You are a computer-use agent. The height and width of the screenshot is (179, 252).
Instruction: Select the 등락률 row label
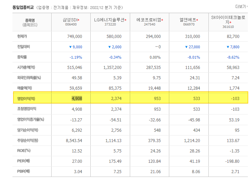pyautogui.click(x=22, y=57)
